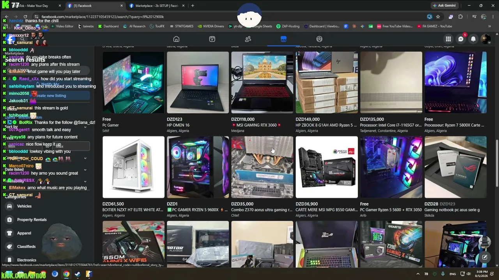
Task: Open the Facebook Friends icon
Action: (248, 39)
